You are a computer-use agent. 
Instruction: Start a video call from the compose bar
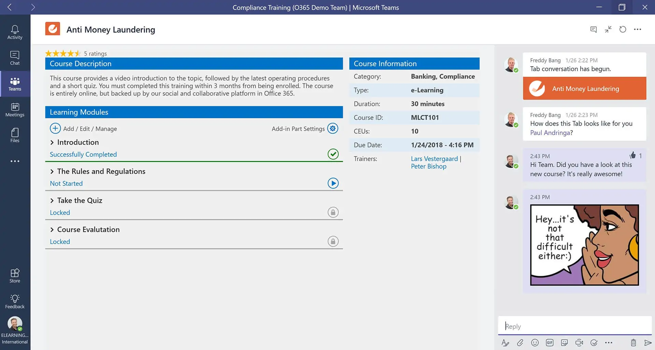(x=579, y=342)
